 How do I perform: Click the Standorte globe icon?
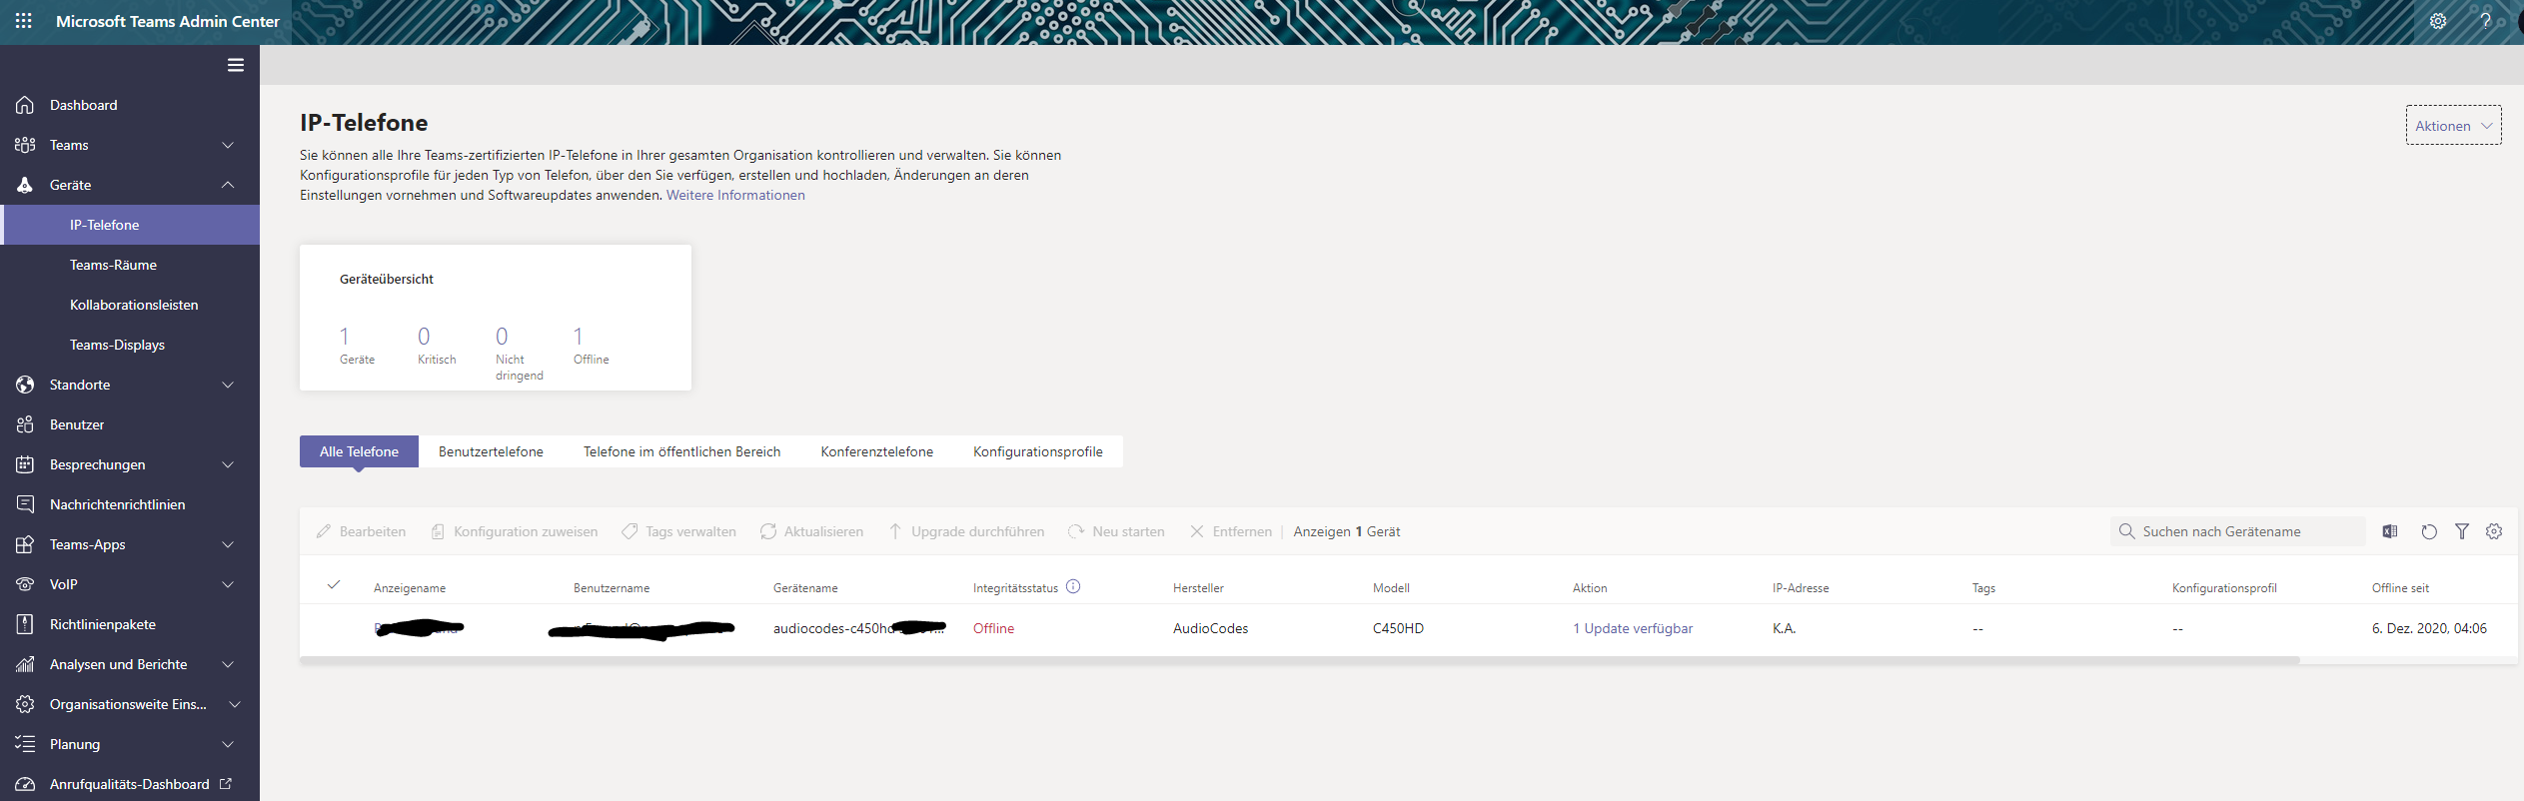click(x=25, y=385)
